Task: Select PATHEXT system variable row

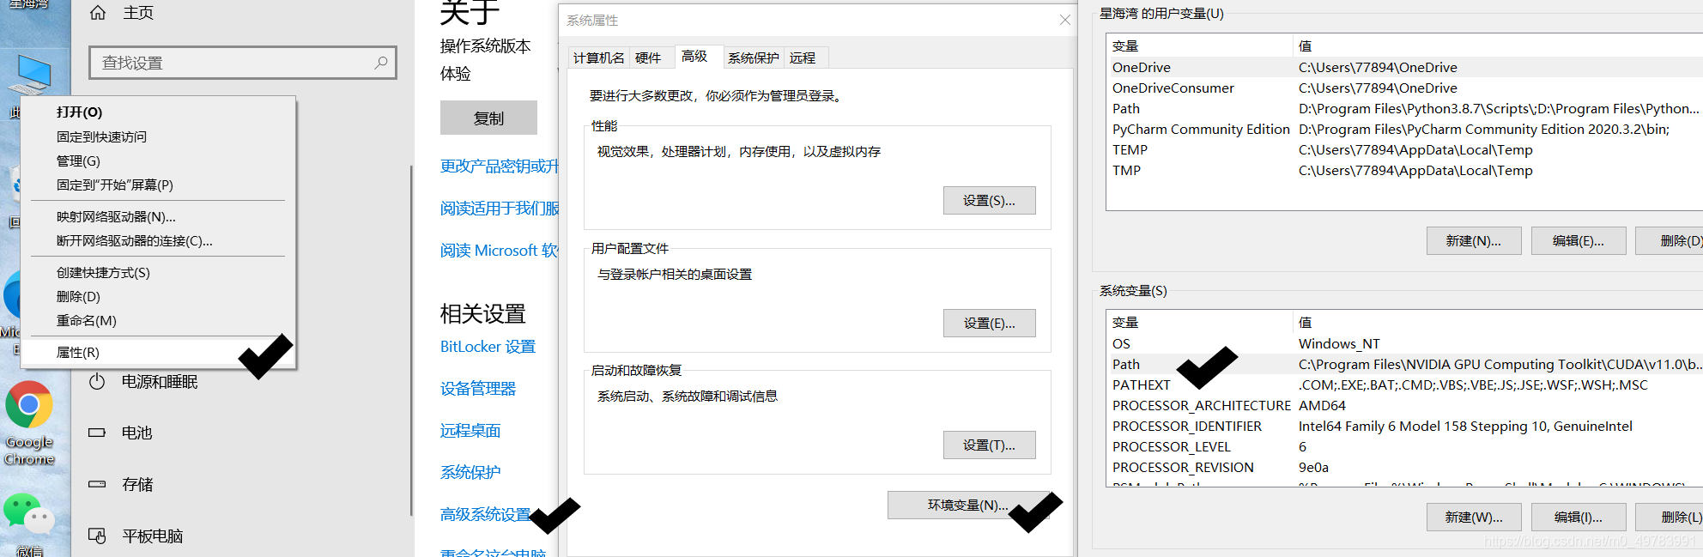Action: tap(1405, 384)
